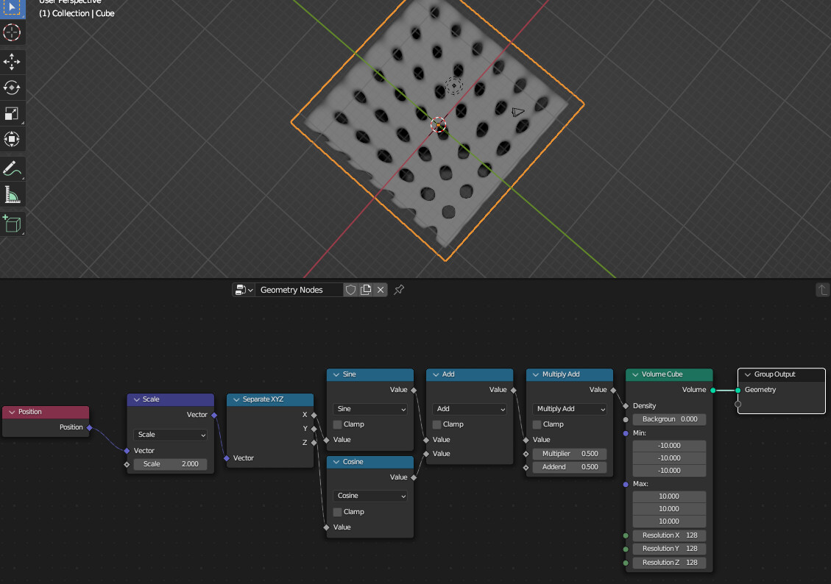Image resolution: width=831 pixels, height=584 pixels.
Task: Select the 3D Cursor tool
Action: tap(13, 32)
